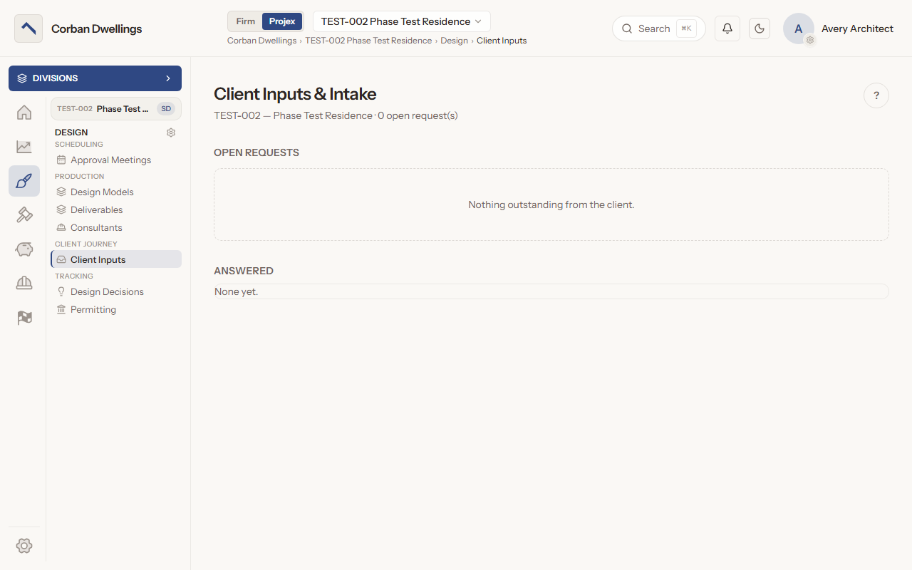Screen dimensions: 912x570
Task: Click the Corban Dwellings breadcrumb link
Action: (261, 41)
